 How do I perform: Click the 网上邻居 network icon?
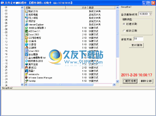[27, 18]
